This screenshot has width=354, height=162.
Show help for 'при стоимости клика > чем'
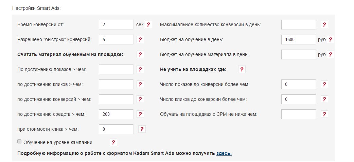142,129
